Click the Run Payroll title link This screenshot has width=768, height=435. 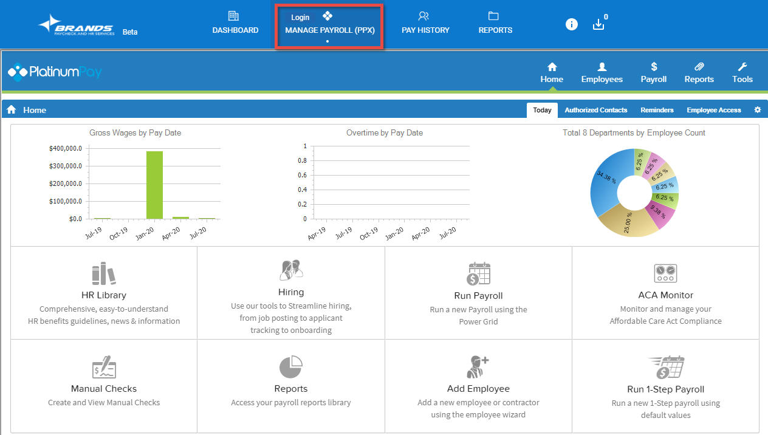pyautogui.click(x=479, y=296)
